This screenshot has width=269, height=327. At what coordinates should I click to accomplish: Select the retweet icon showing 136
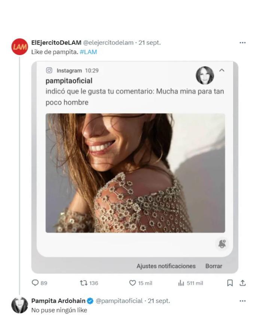83,283
